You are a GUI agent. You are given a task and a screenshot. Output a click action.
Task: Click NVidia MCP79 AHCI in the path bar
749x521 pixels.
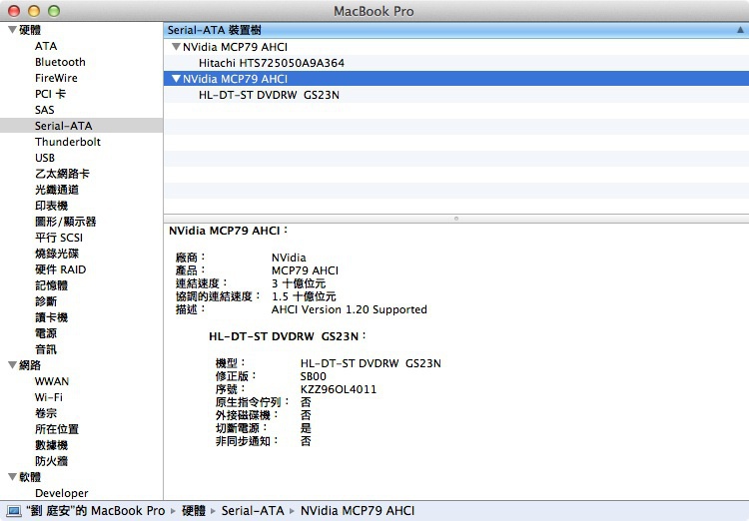pyautogui.click(x=358, y=511)
